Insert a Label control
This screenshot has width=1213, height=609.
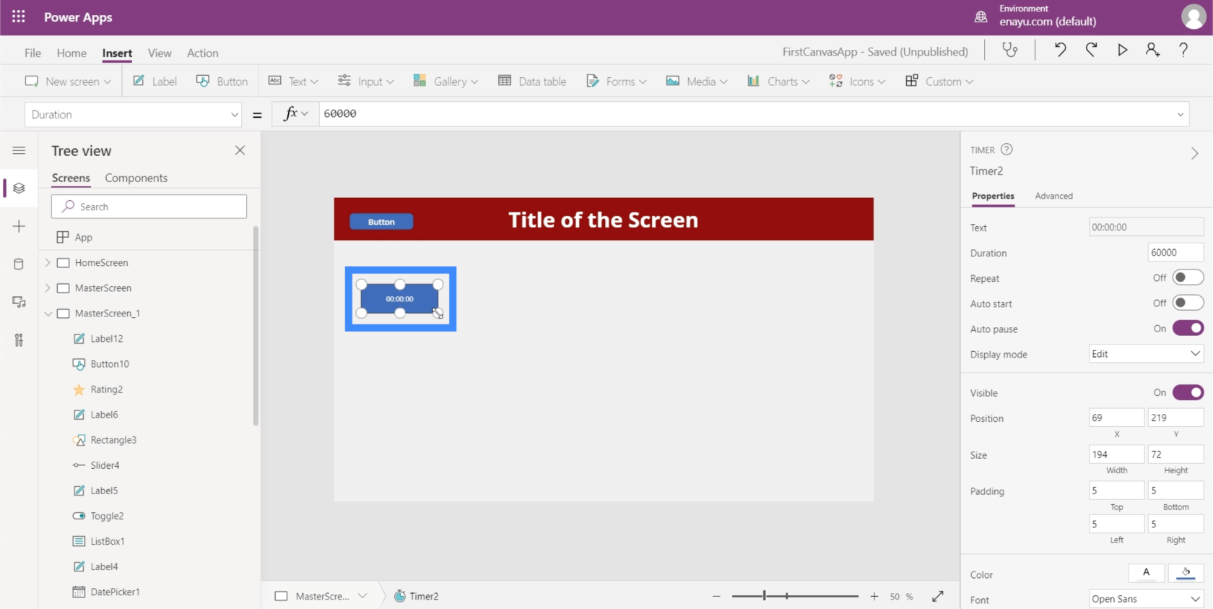(155, 81)
